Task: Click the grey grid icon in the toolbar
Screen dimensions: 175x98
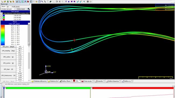Action: [88, 2]
